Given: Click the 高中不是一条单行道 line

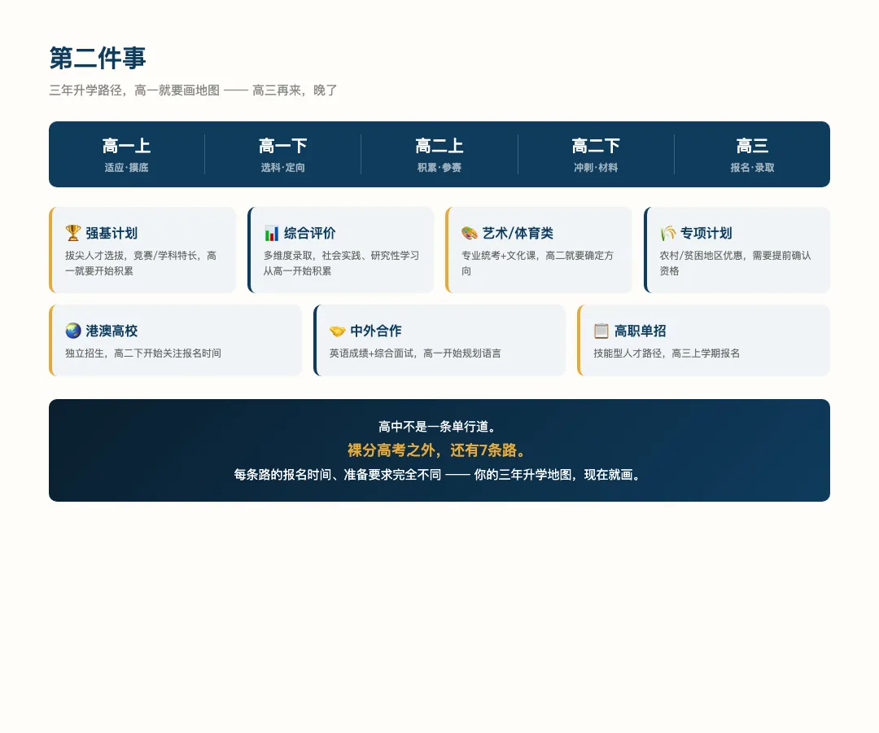Looking at the screenshot, I should tap(439, 426).
